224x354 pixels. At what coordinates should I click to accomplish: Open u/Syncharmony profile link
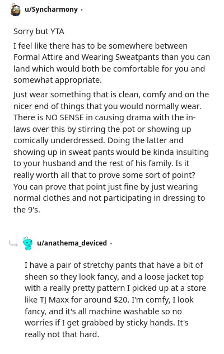point(51,10)
